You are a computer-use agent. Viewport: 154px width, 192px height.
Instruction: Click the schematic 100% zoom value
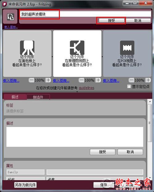89,80
